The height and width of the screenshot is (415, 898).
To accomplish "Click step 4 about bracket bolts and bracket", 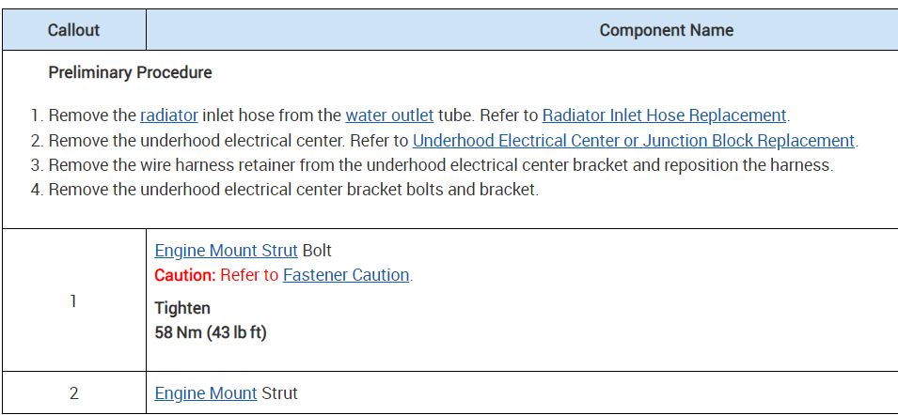I will pyautogui.click(x=293, y=190).
